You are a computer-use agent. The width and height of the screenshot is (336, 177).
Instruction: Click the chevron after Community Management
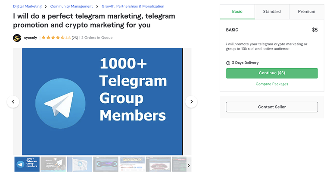[x=97, y=6]
